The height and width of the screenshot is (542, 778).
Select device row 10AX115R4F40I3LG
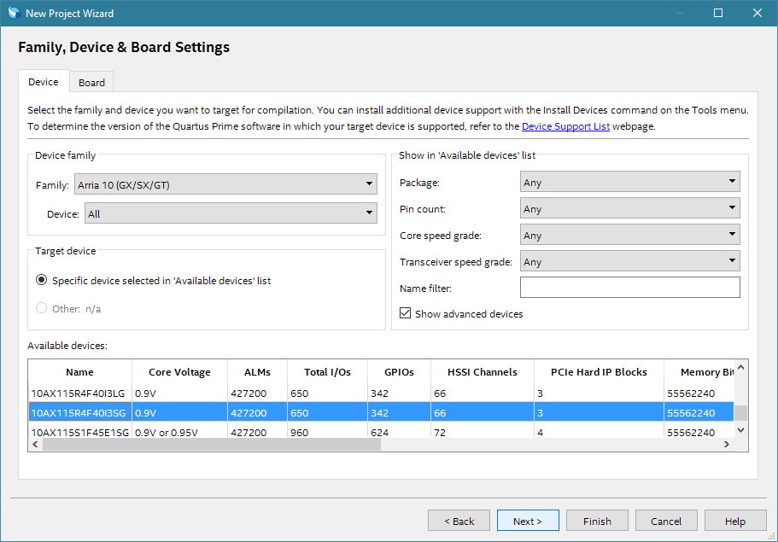click(x=79, y=393)
